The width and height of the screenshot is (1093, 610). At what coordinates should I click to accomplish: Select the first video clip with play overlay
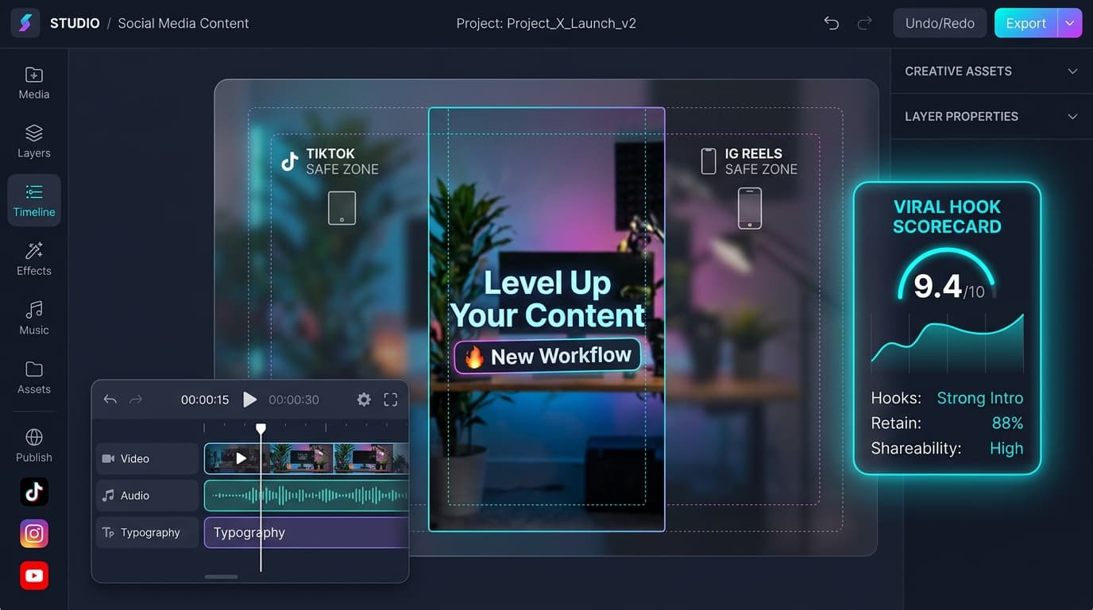237,458
